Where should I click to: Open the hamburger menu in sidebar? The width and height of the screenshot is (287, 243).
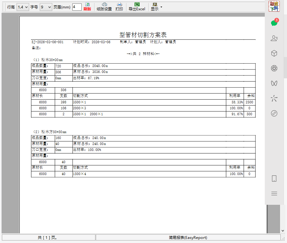pyautogui.click(x=274, y=194)
